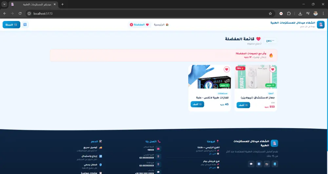Click the tools icon beside الدعم
The image size is (328, 174).
pos(101,142)
